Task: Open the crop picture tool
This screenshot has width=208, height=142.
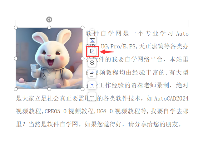Action: [92, 51]
